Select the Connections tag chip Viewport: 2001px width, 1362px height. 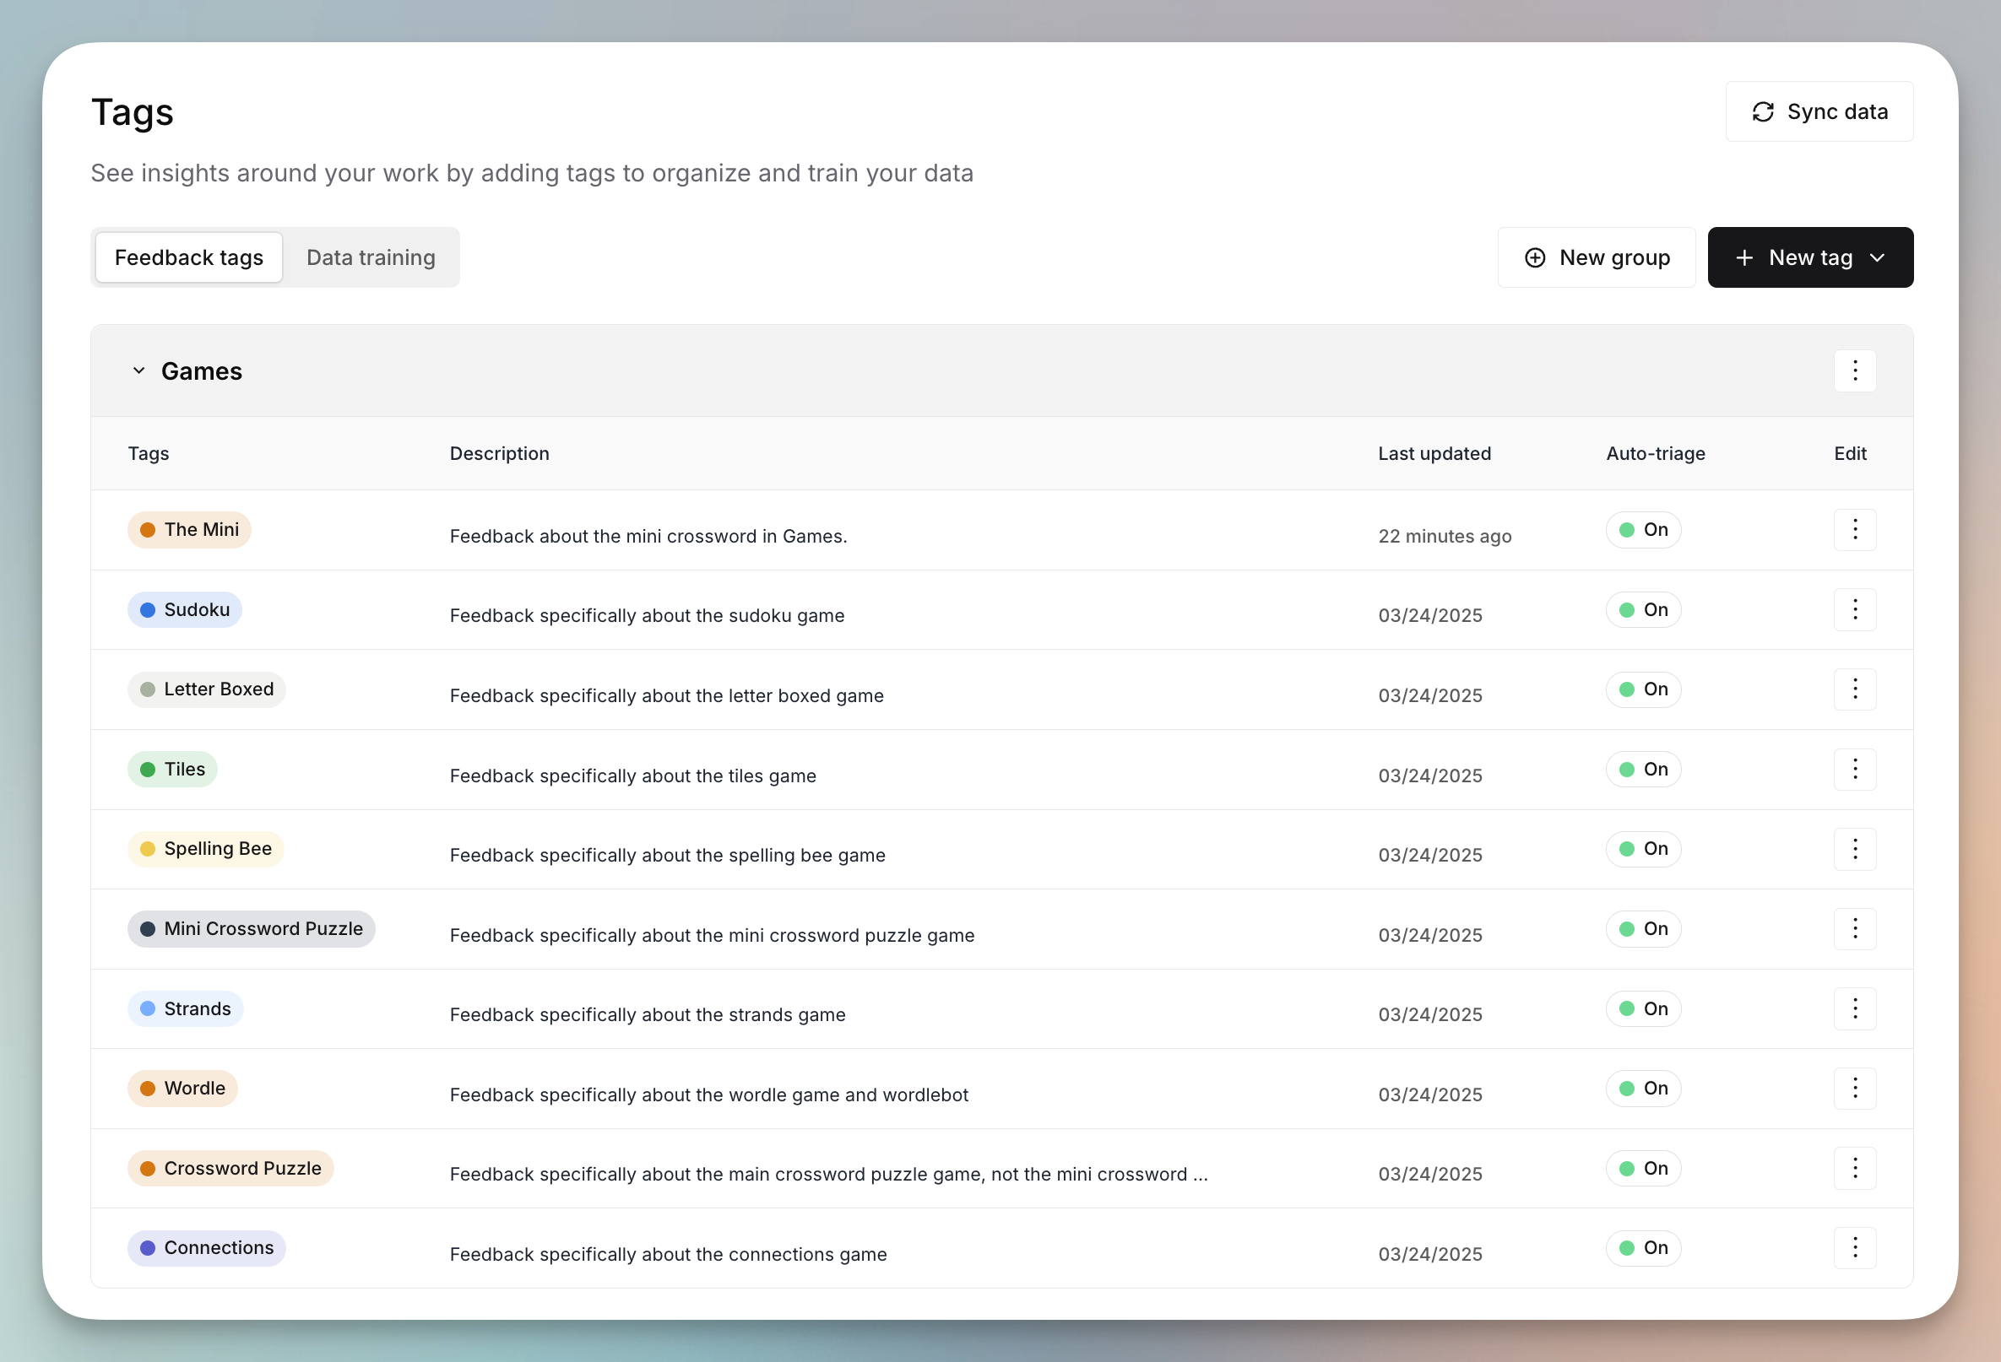pyautogui.click(x=207, y=1247)
